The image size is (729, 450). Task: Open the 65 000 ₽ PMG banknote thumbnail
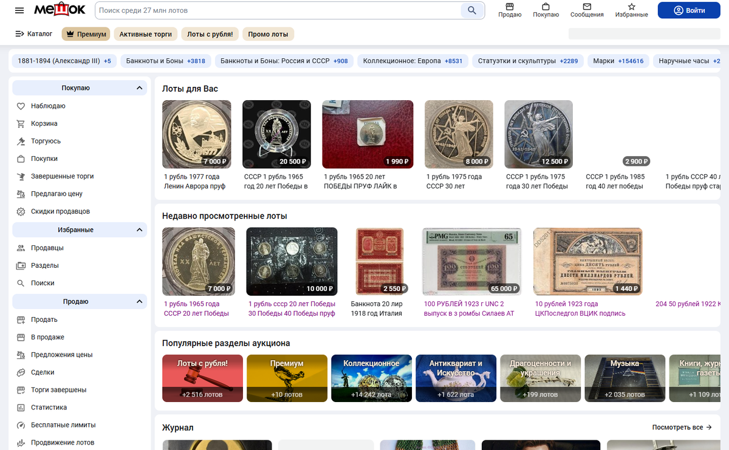[471, 262]
